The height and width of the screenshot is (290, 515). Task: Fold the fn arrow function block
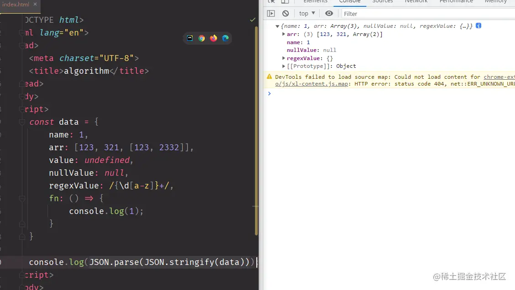tap(22, 198)
